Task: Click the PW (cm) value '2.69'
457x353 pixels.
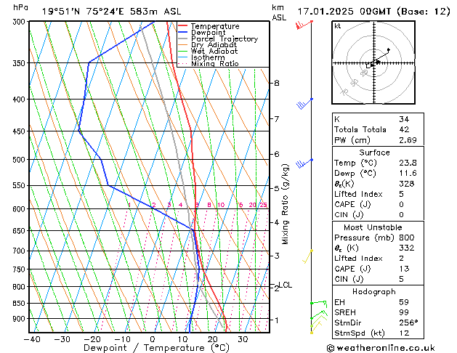Action: [x=408, y=139]
